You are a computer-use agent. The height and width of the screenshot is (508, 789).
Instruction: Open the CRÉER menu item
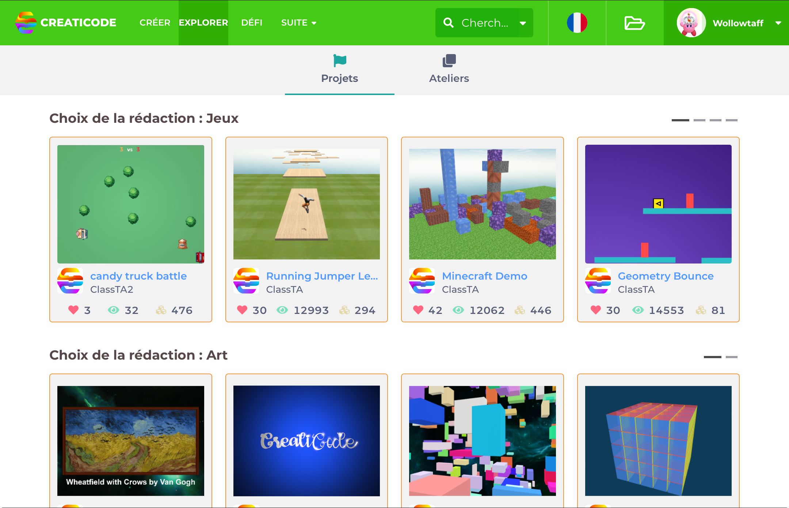click(x=155, y=23)
